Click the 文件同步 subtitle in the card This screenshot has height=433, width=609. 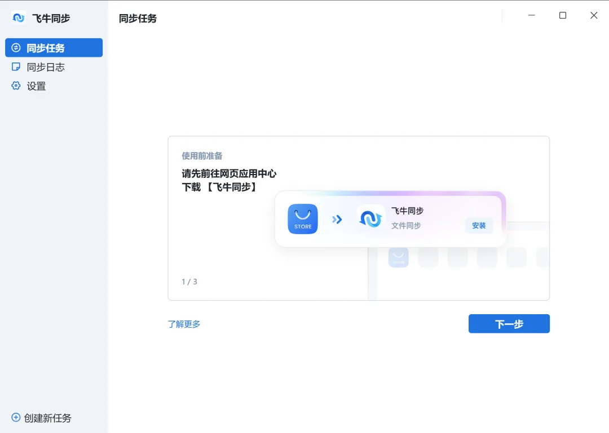406,225
